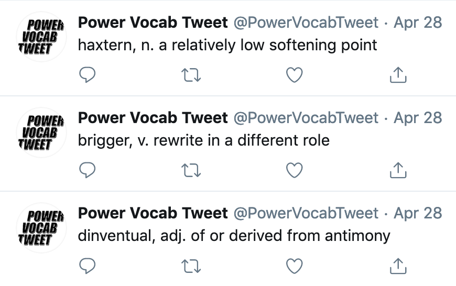Open the tweet text defining brigger
This screenshot has width=456, height=286.
click(x=203, y=141)
